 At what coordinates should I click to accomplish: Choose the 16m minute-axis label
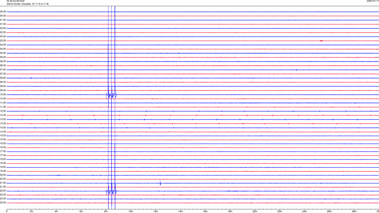point(205,211)
